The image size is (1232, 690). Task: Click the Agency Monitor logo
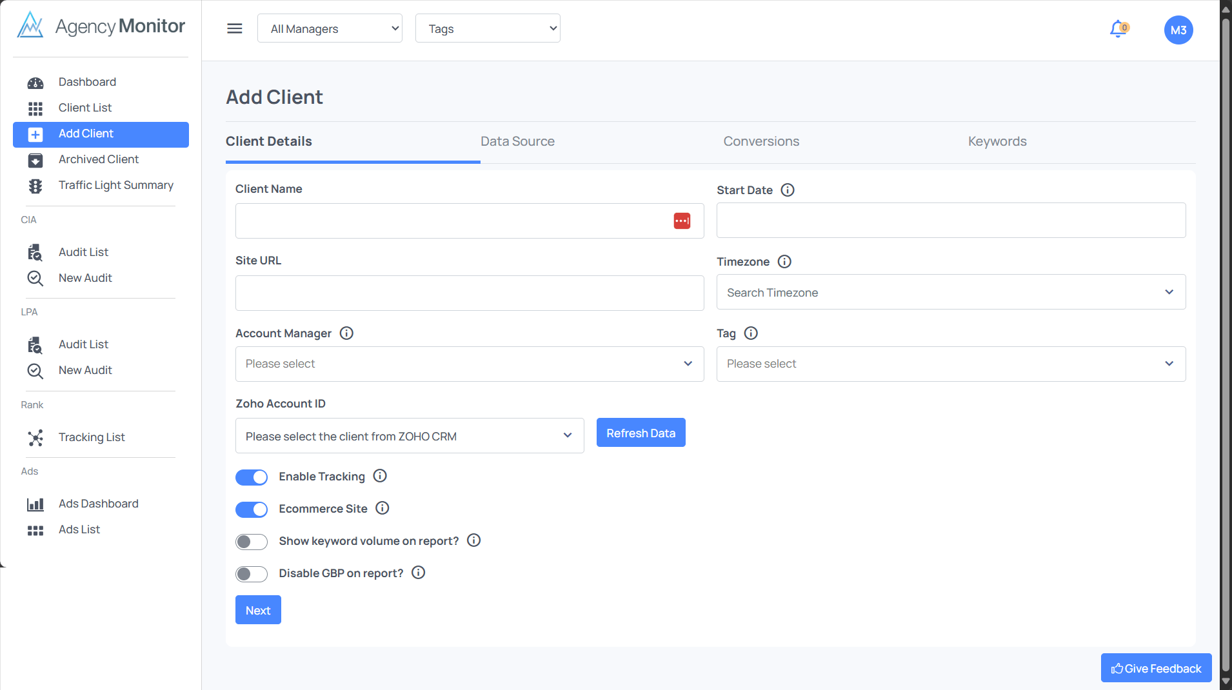pyautogui.click(x=101, y=26)
